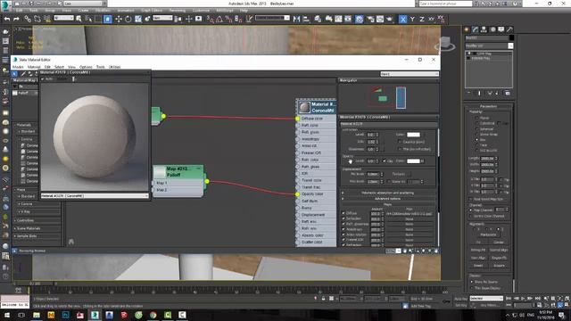This screenshot has height=321, width=571.
Task: Toggle the Angle Snap icon
Action: coord(219,20)
